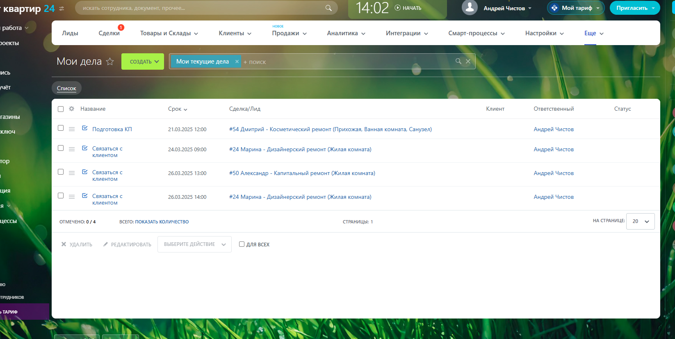The width and height of the screenshot is (675, 339).
Task: Click the 'Сделка/Лид' column header
Action: click(x=245, y=109)
